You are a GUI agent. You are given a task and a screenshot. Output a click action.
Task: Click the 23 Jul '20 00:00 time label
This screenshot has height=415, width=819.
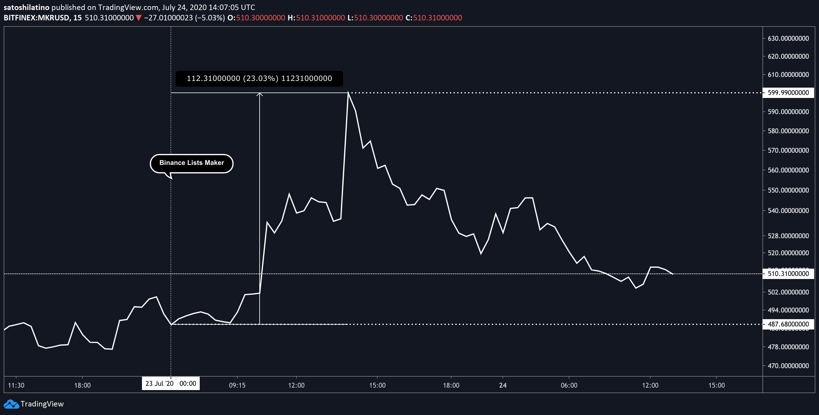pyautogui.click(x=171, y=383)
